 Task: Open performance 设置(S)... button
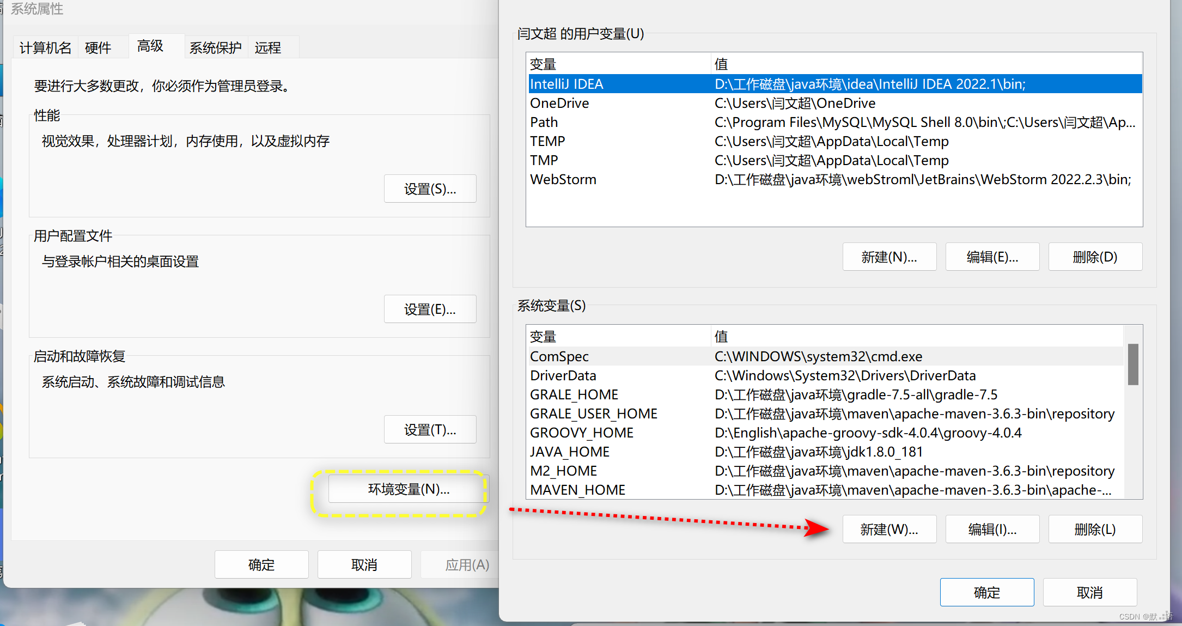[x=430, y=189]
